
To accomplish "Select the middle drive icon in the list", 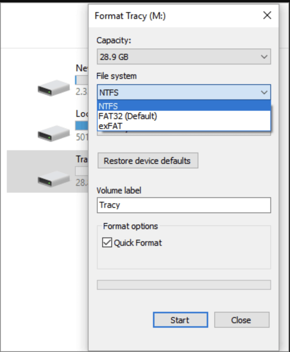I will pyautogui.click(x=54, y=134).
